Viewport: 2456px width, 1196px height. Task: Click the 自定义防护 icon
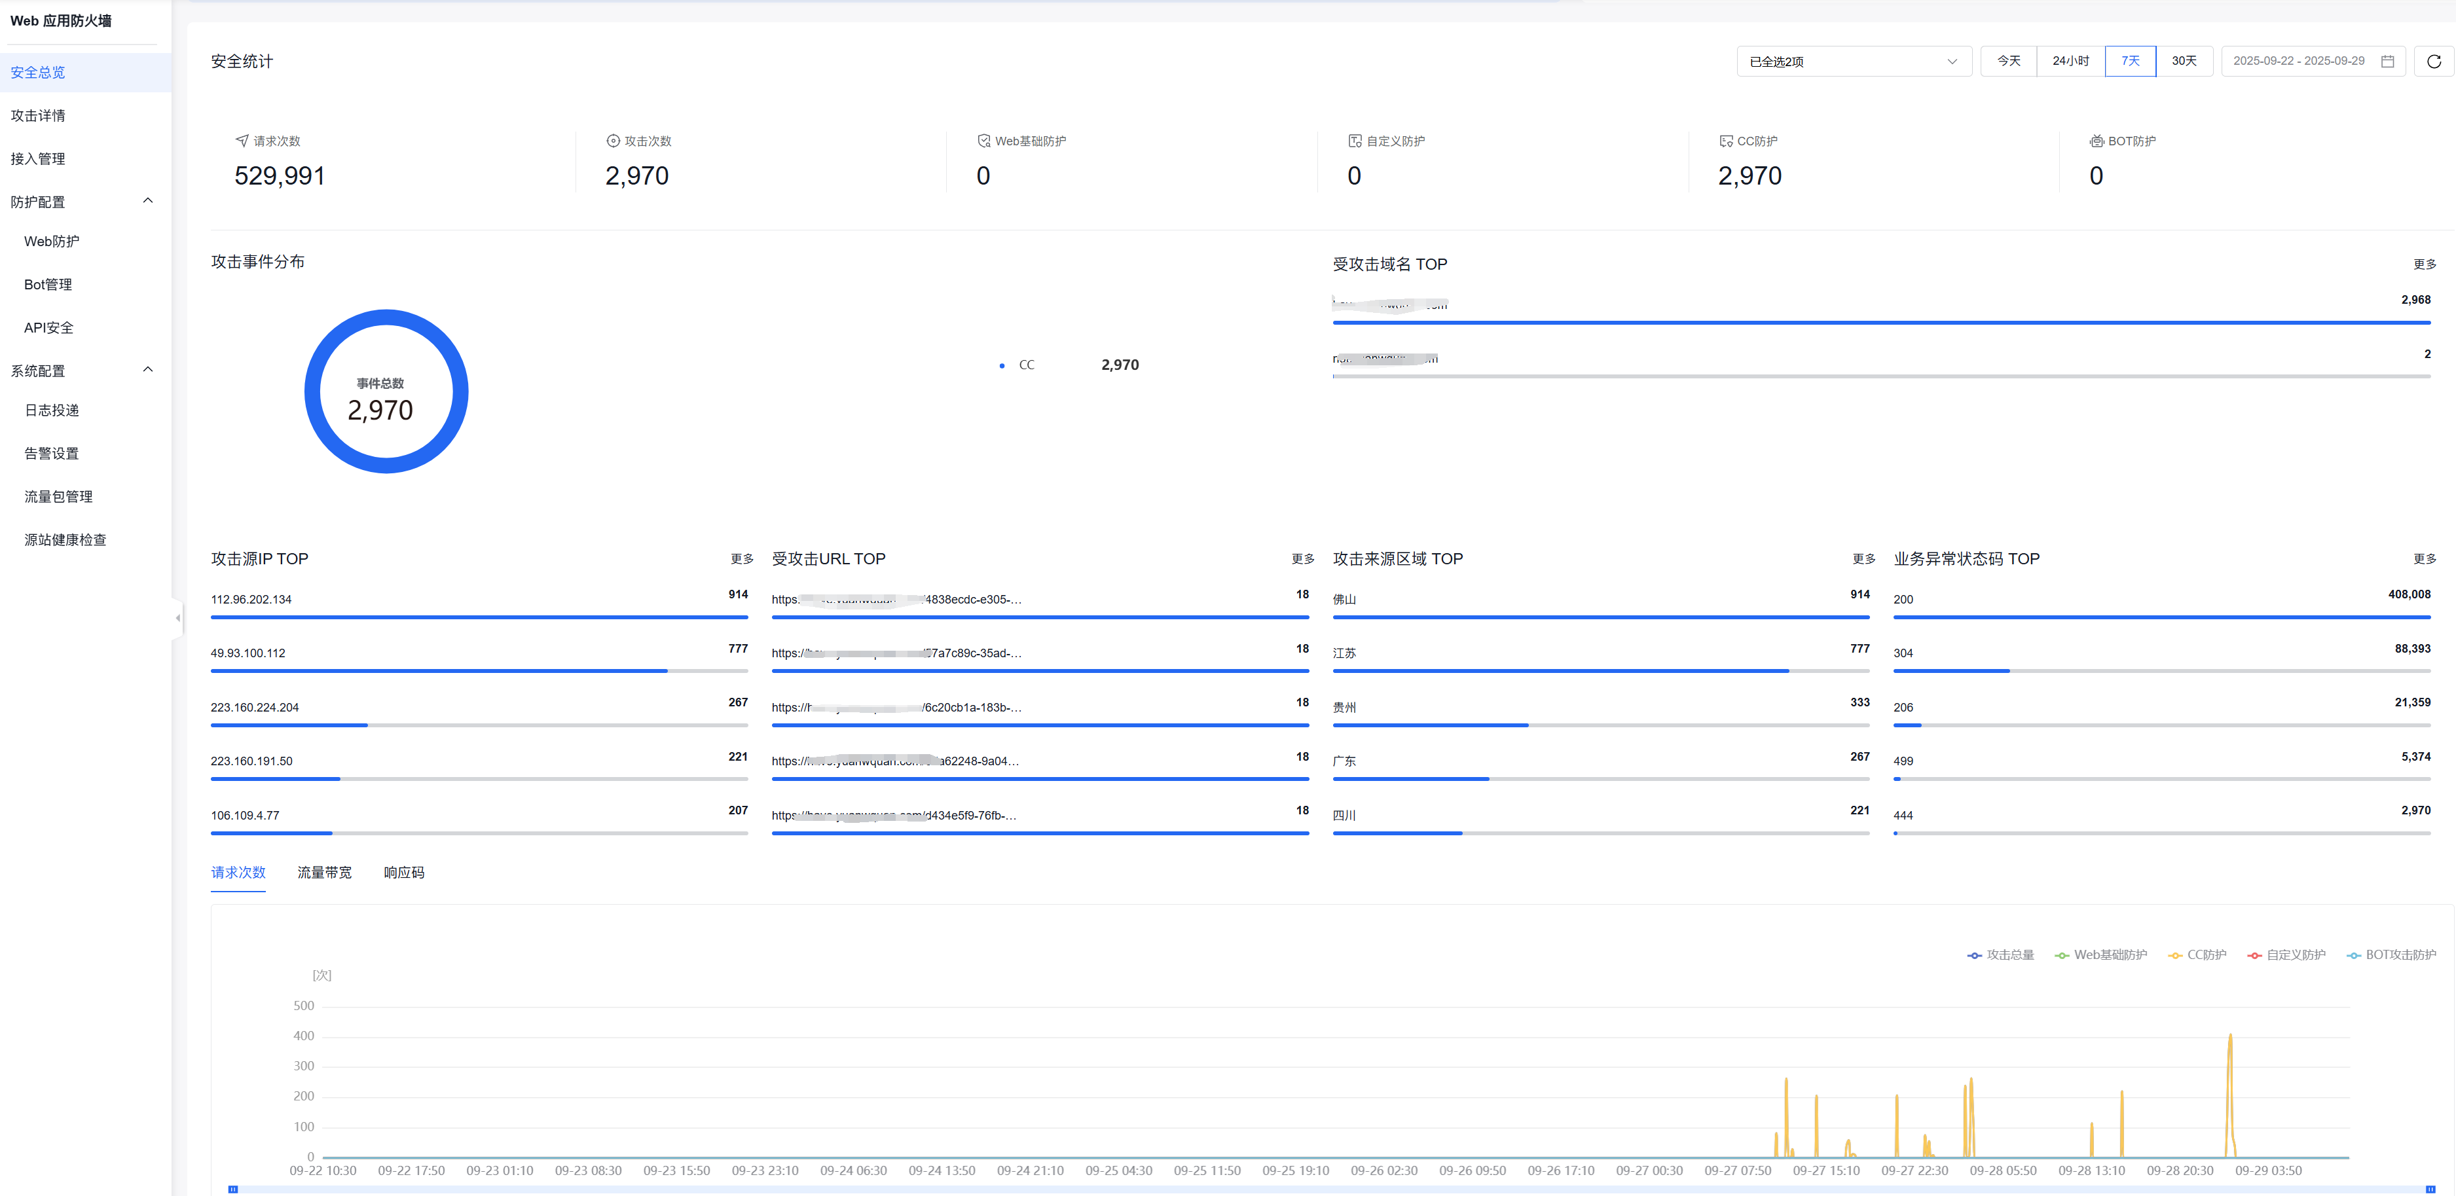[x=1355, y=141]
